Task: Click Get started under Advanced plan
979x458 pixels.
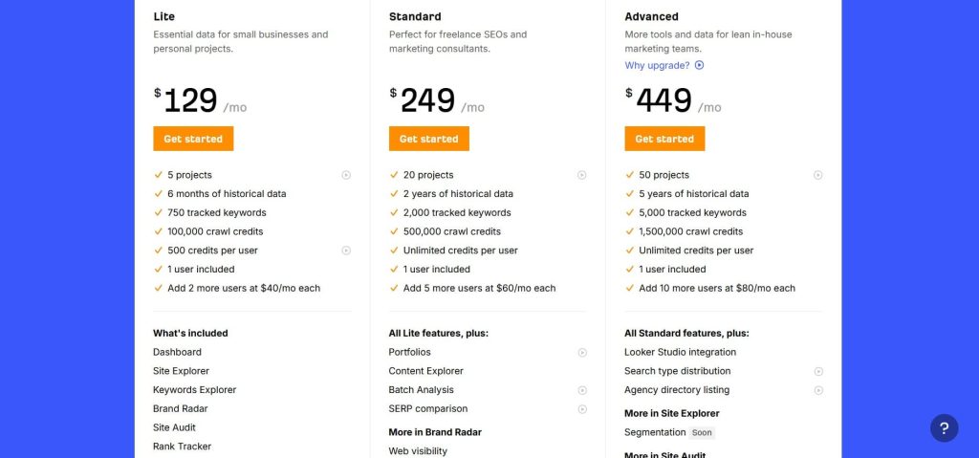Action: [x=664, y=139]
